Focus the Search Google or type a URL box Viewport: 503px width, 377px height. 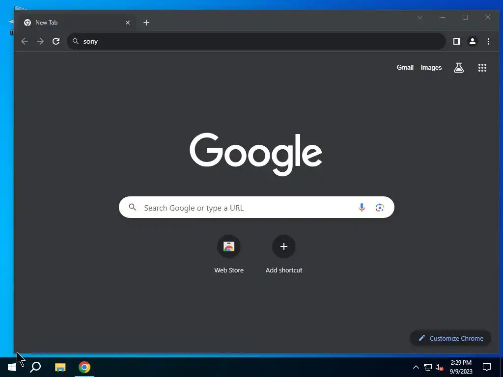(256, 208)
